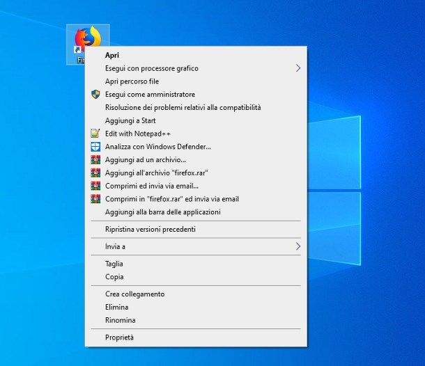Click Comprimi in "firefox.rar" ed invia via email
Viewport: 425px width, 366px height.
coord(196,199)
